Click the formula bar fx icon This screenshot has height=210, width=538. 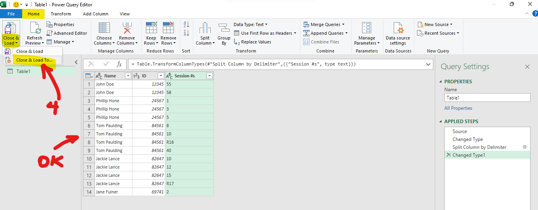pos(119,64)
